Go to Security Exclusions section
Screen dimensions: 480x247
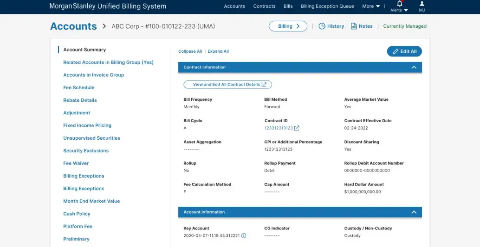(86, 151)
